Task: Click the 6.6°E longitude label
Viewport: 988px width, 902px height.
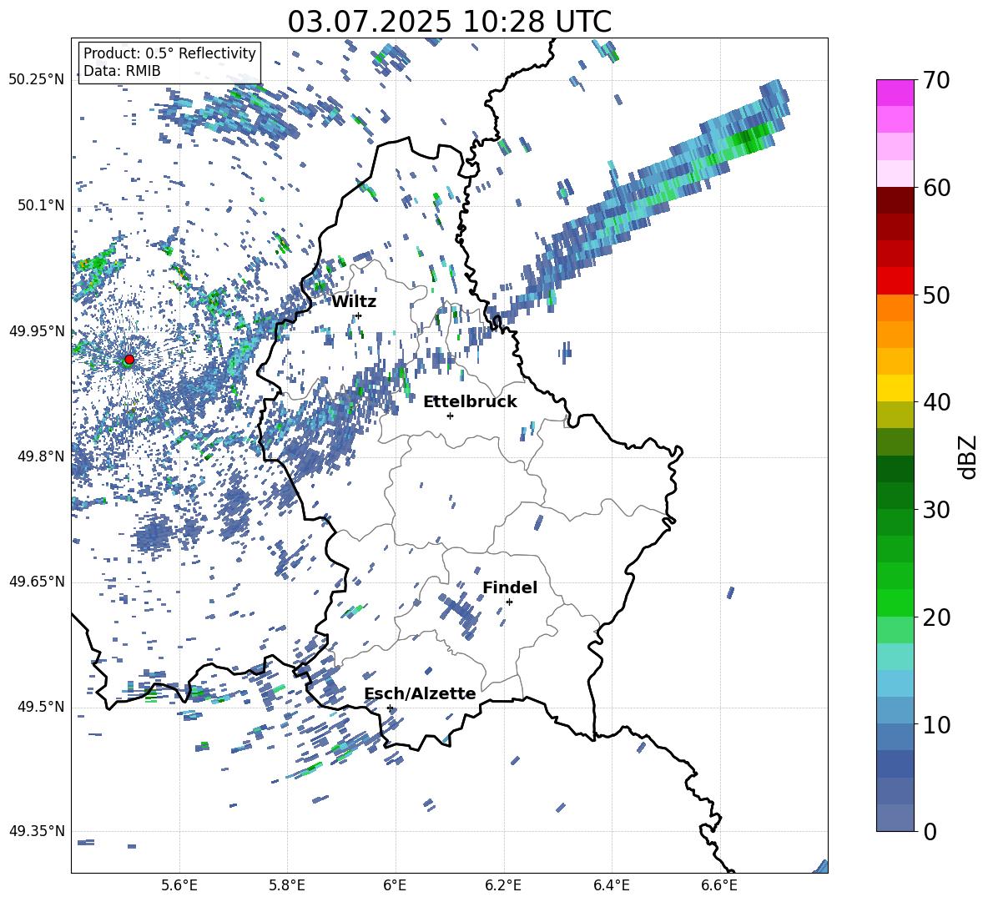Action: pos(719,885)
